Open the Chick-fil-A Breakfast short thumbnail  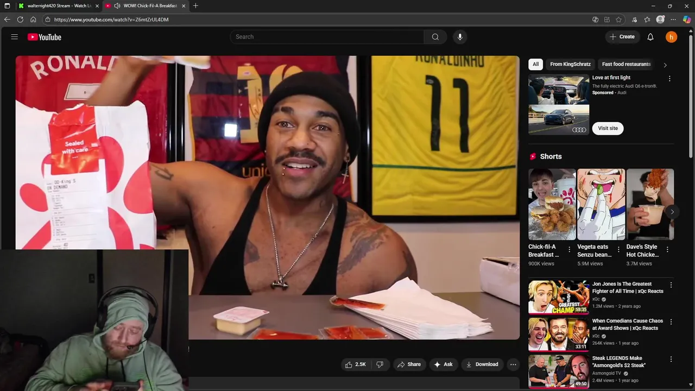[552, 204]
